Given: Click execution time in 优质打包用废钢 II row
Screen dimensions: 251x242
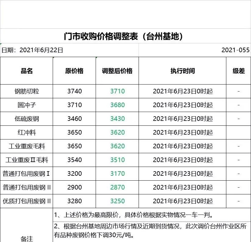Looking at the screenshot, I should 183,201.
